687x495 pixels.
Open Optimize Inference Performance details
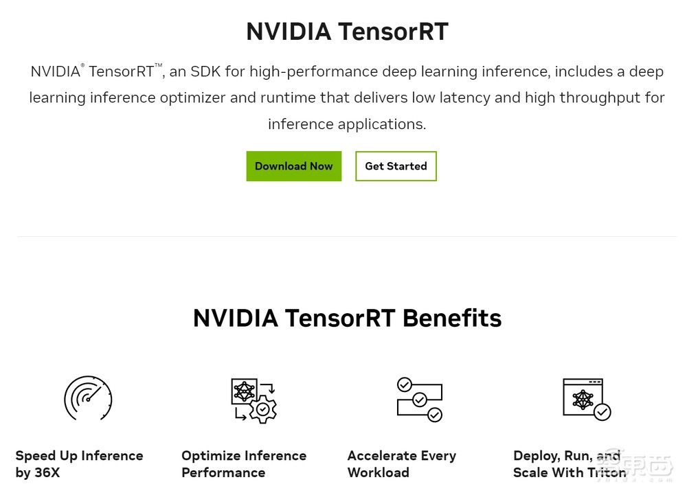coord(243,463)
